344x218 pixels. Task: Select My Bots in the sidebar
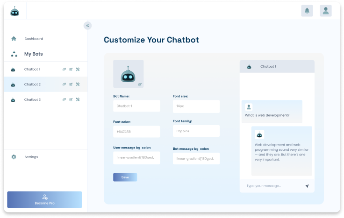coord(33,54)
